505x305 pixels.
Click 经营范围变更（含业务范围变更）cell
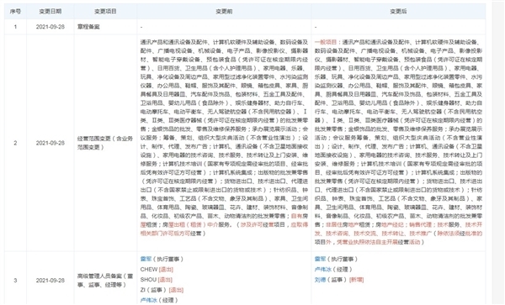coord(105,143)
